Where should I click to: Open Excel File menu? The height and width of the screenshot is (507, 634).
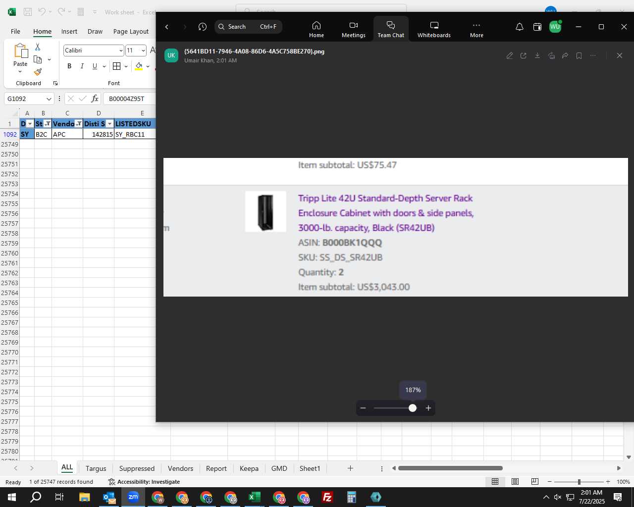(16, 31)
